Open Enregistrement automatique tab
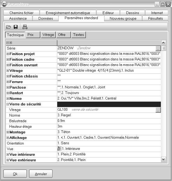The height and width of the screenshot is (181, 172). 68,13
